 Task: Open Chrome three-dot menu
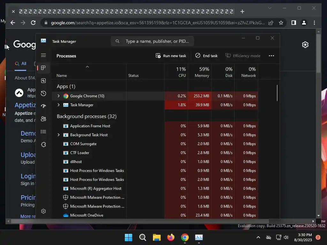[314, 23]
